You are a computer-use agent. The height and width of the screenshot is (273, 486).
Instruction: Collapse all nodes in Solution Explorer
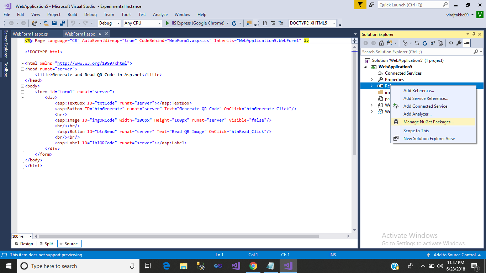click(433, 43)
